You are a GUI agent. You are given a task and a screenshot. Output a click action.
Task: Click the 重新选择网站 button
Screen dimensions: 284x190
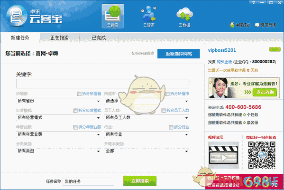179,54
